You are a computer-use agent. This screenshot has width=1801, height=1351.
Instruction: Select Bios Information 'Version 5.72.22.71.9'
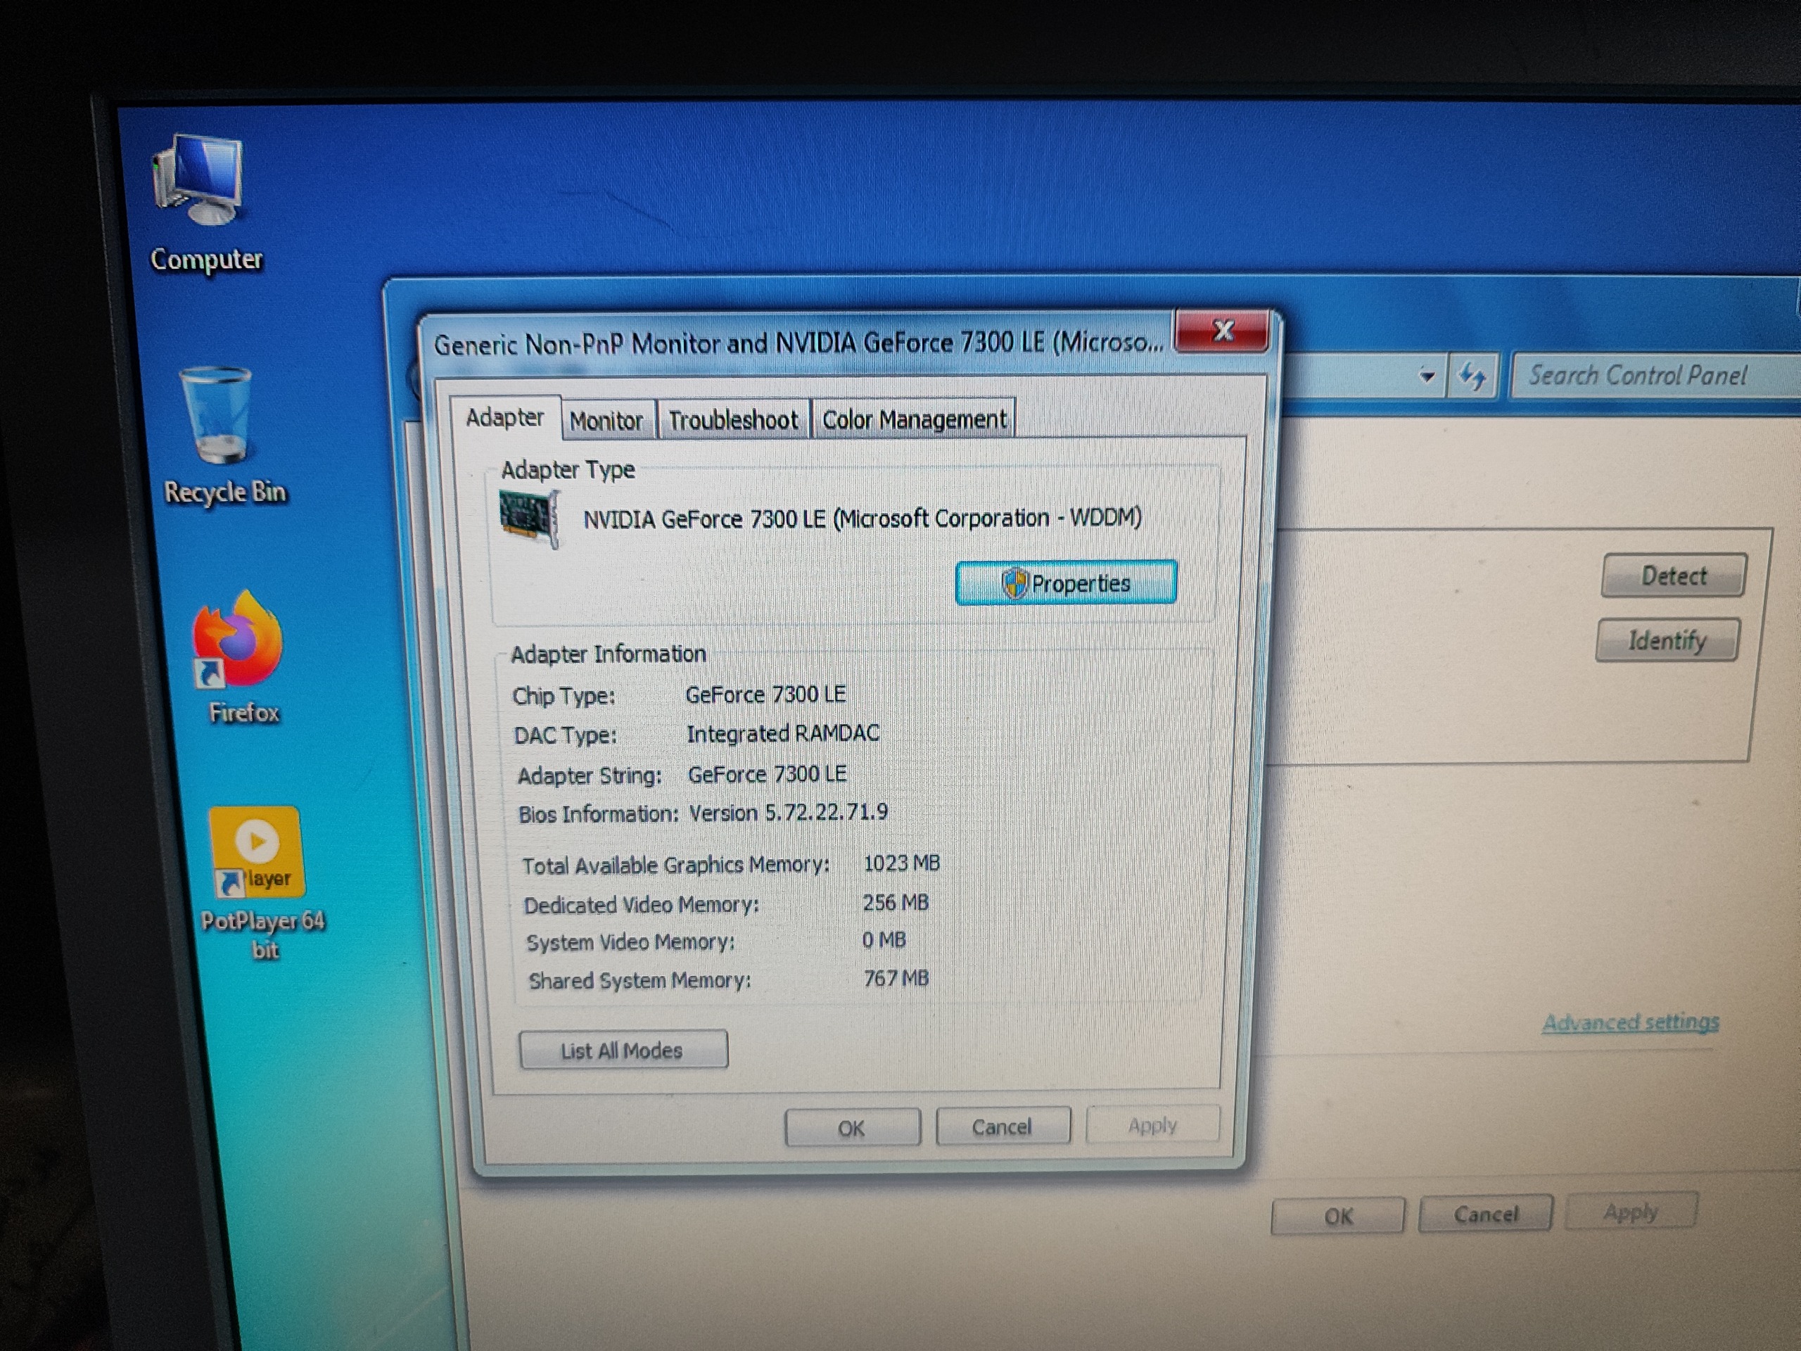tap(788, 812)
